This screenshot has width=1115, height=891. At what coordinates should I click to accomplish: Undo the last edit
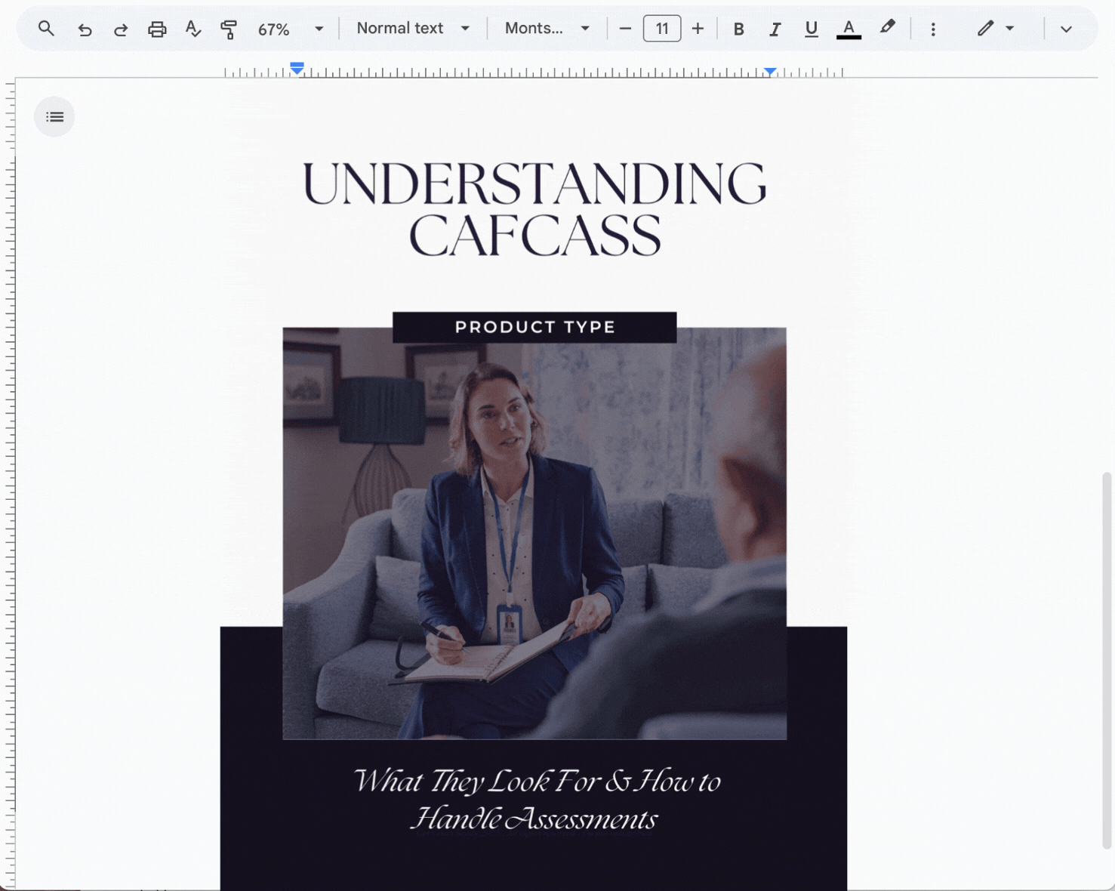85,28
